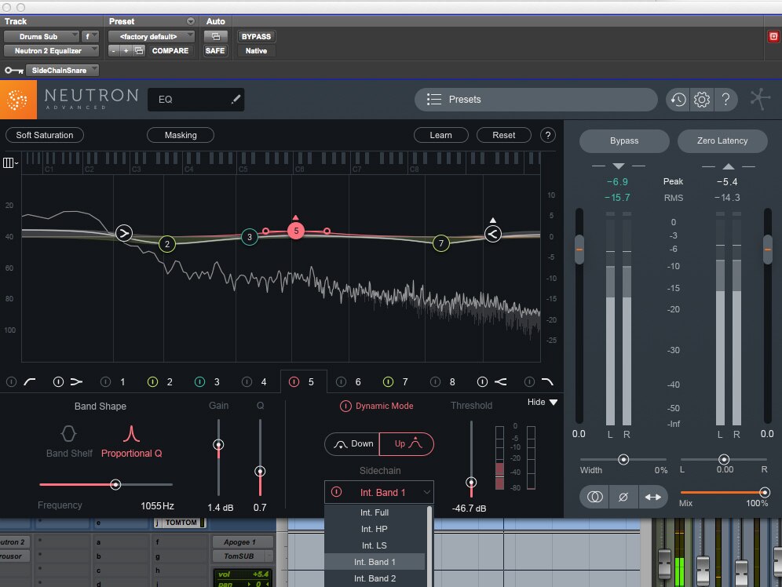The image size is (782, 587).
Task: Select the high-pass filter band icon
Action: pos(29,381)
